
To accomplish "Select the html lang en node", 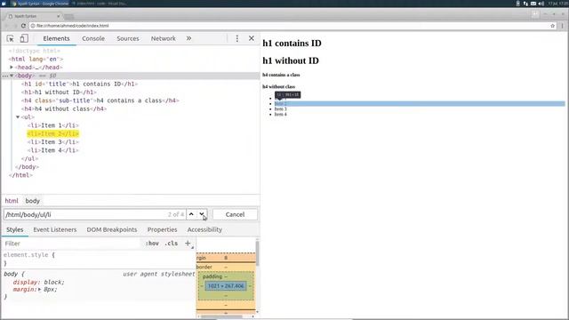I will (36, 59).
